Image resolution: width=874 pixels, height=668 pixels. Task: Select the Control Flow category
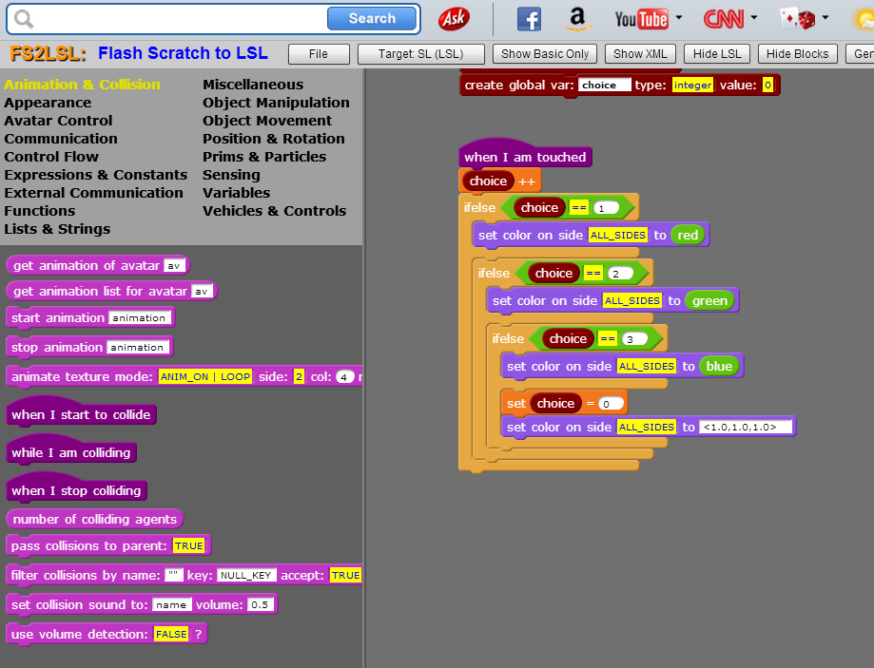click(x=51, y=157)
